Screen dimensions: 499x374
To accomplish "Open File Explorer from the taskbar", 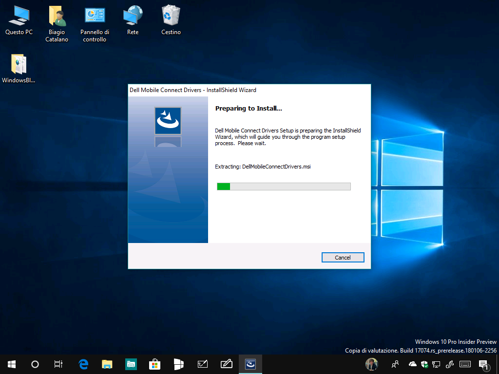I will tap(107, 364).
